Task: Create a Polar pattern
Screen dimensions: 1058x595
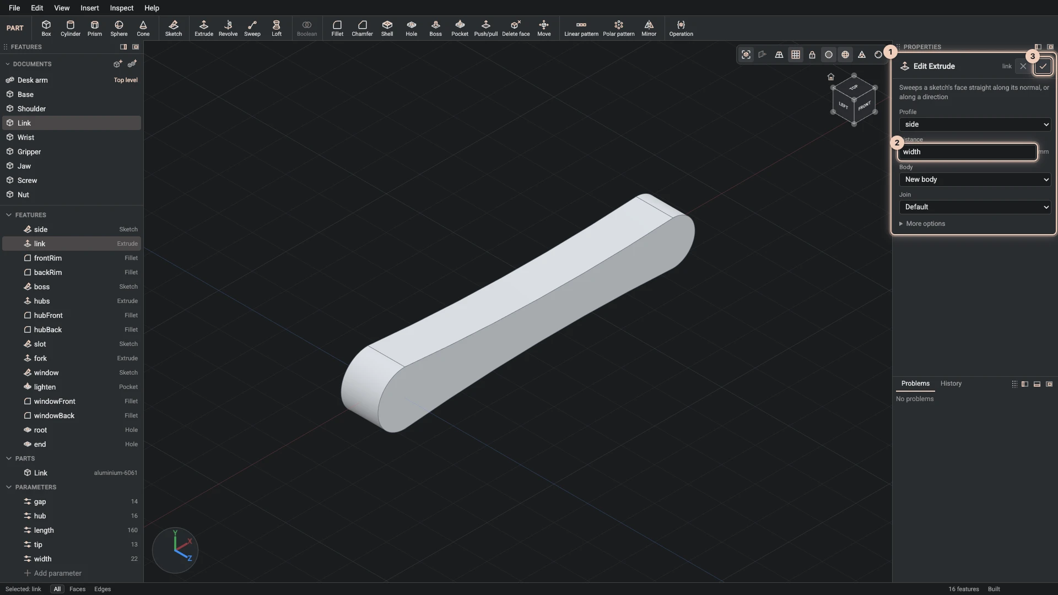Action: pyautogui.click(x=619, y=28)
